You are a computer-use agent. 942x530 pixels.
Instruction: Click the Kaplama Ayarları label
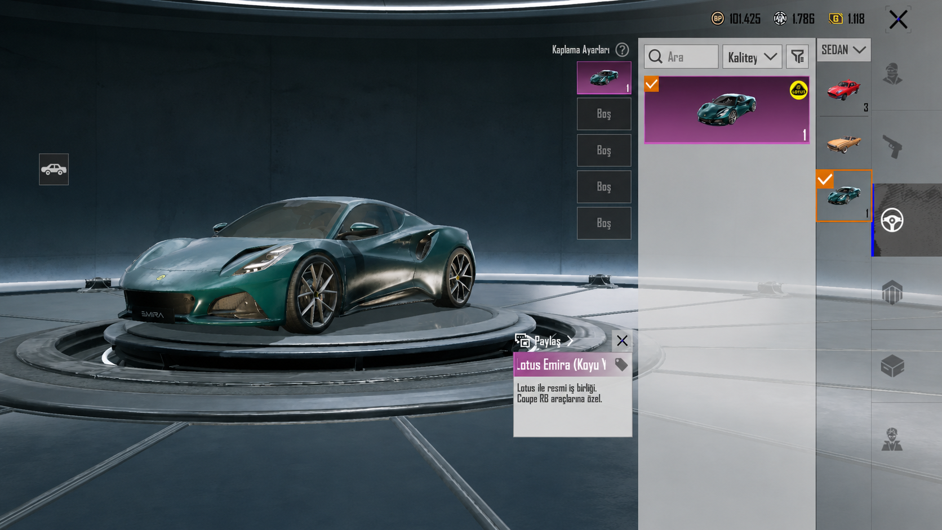pyautogui.click(x=581, y=50)
